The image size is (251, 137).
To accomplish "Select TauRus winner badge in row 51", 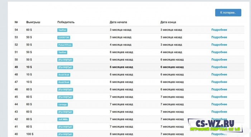I will (62, 52).
